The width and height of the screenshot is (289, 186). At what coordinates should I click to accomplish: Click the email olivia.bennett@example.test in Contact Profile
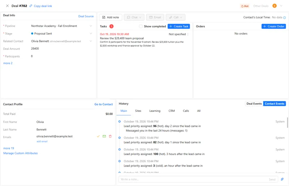click(55, 136)
